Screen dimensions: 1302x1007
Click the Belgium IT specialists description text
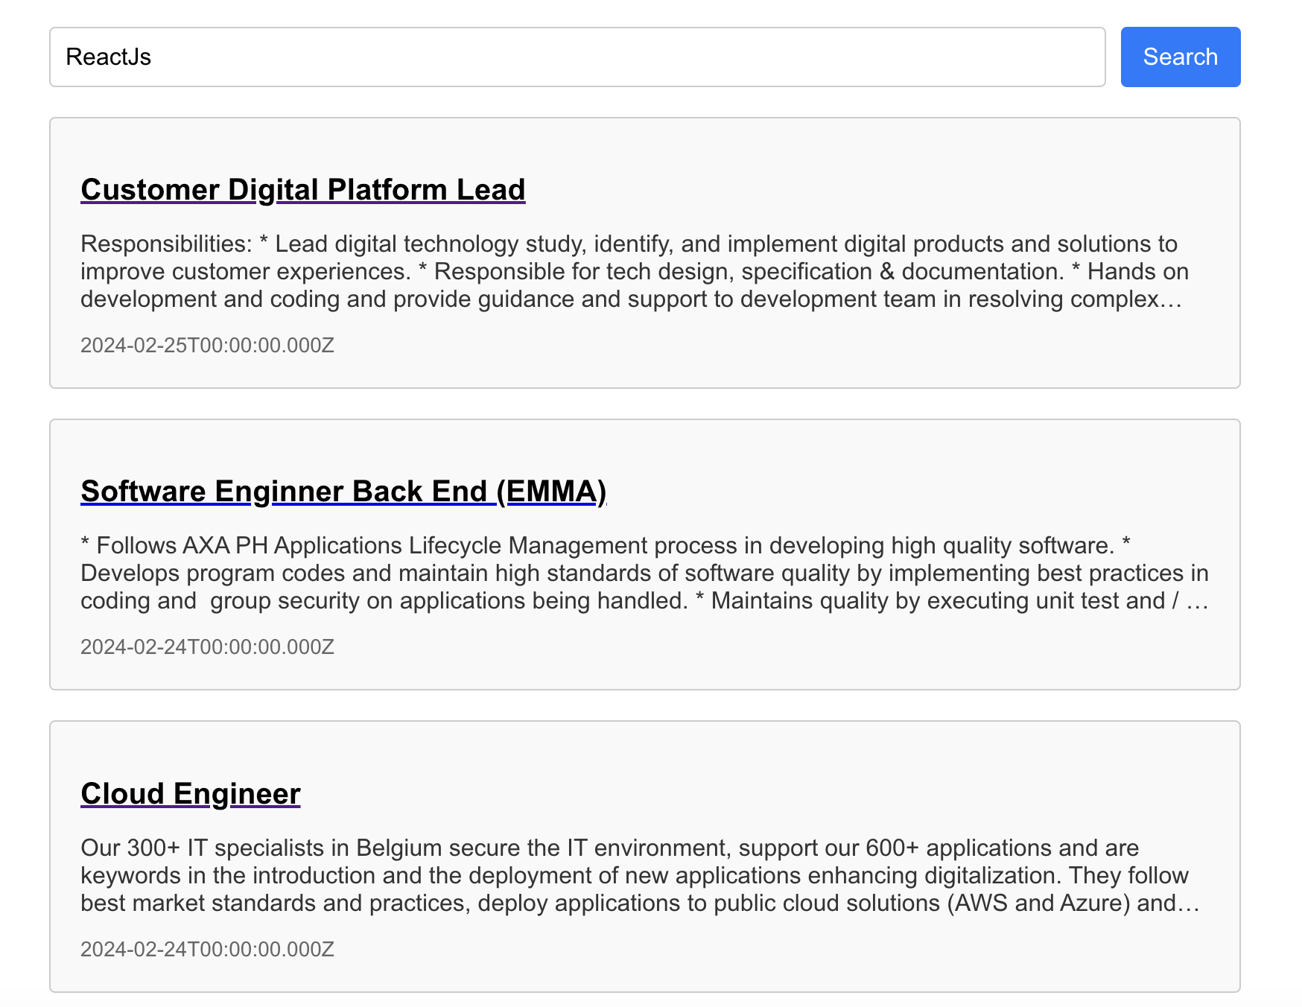[633, 875]
